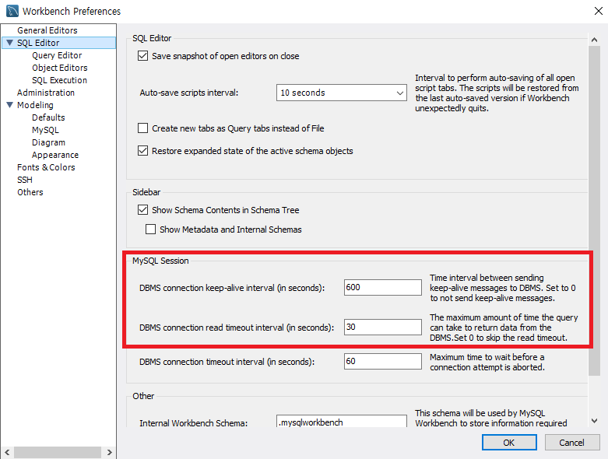This screenshot has width=608, height=459.
Task: Open Query Editor preferences
Action: 57,55
